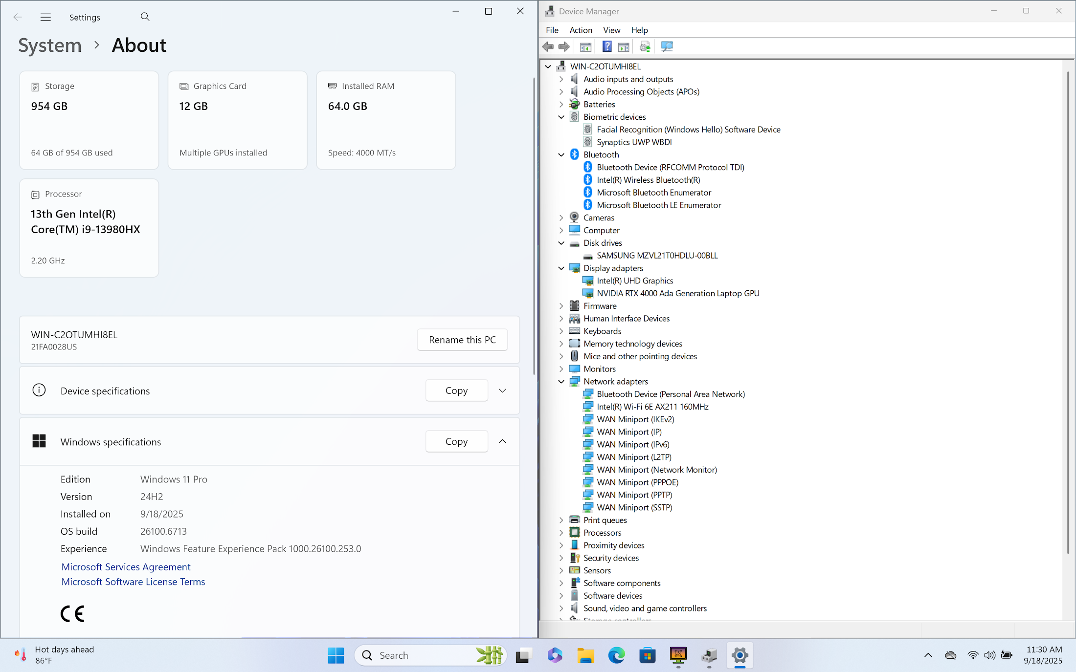Click the Graphics Card 12 GB card
This screenshot has width=1076, height=672.
(x=238, y=120)
